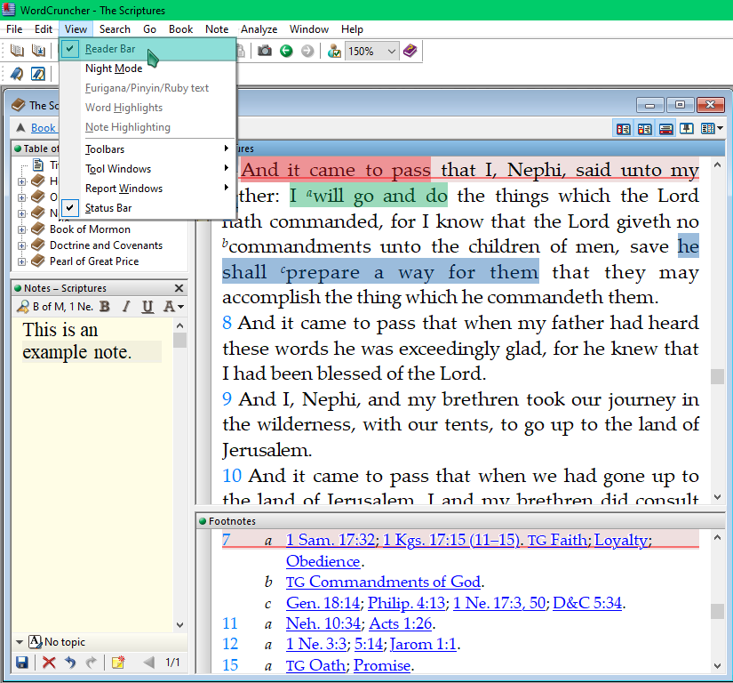Expand the Doctrine and Covenants tree node
733x683 pixels.
pos(21,245)
